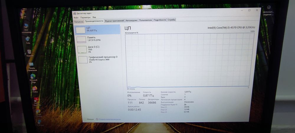Click the Кэш L3 value 6,0 МБ
The height and width of the screenshot is (133, 295).
click(x=187, y=112)
